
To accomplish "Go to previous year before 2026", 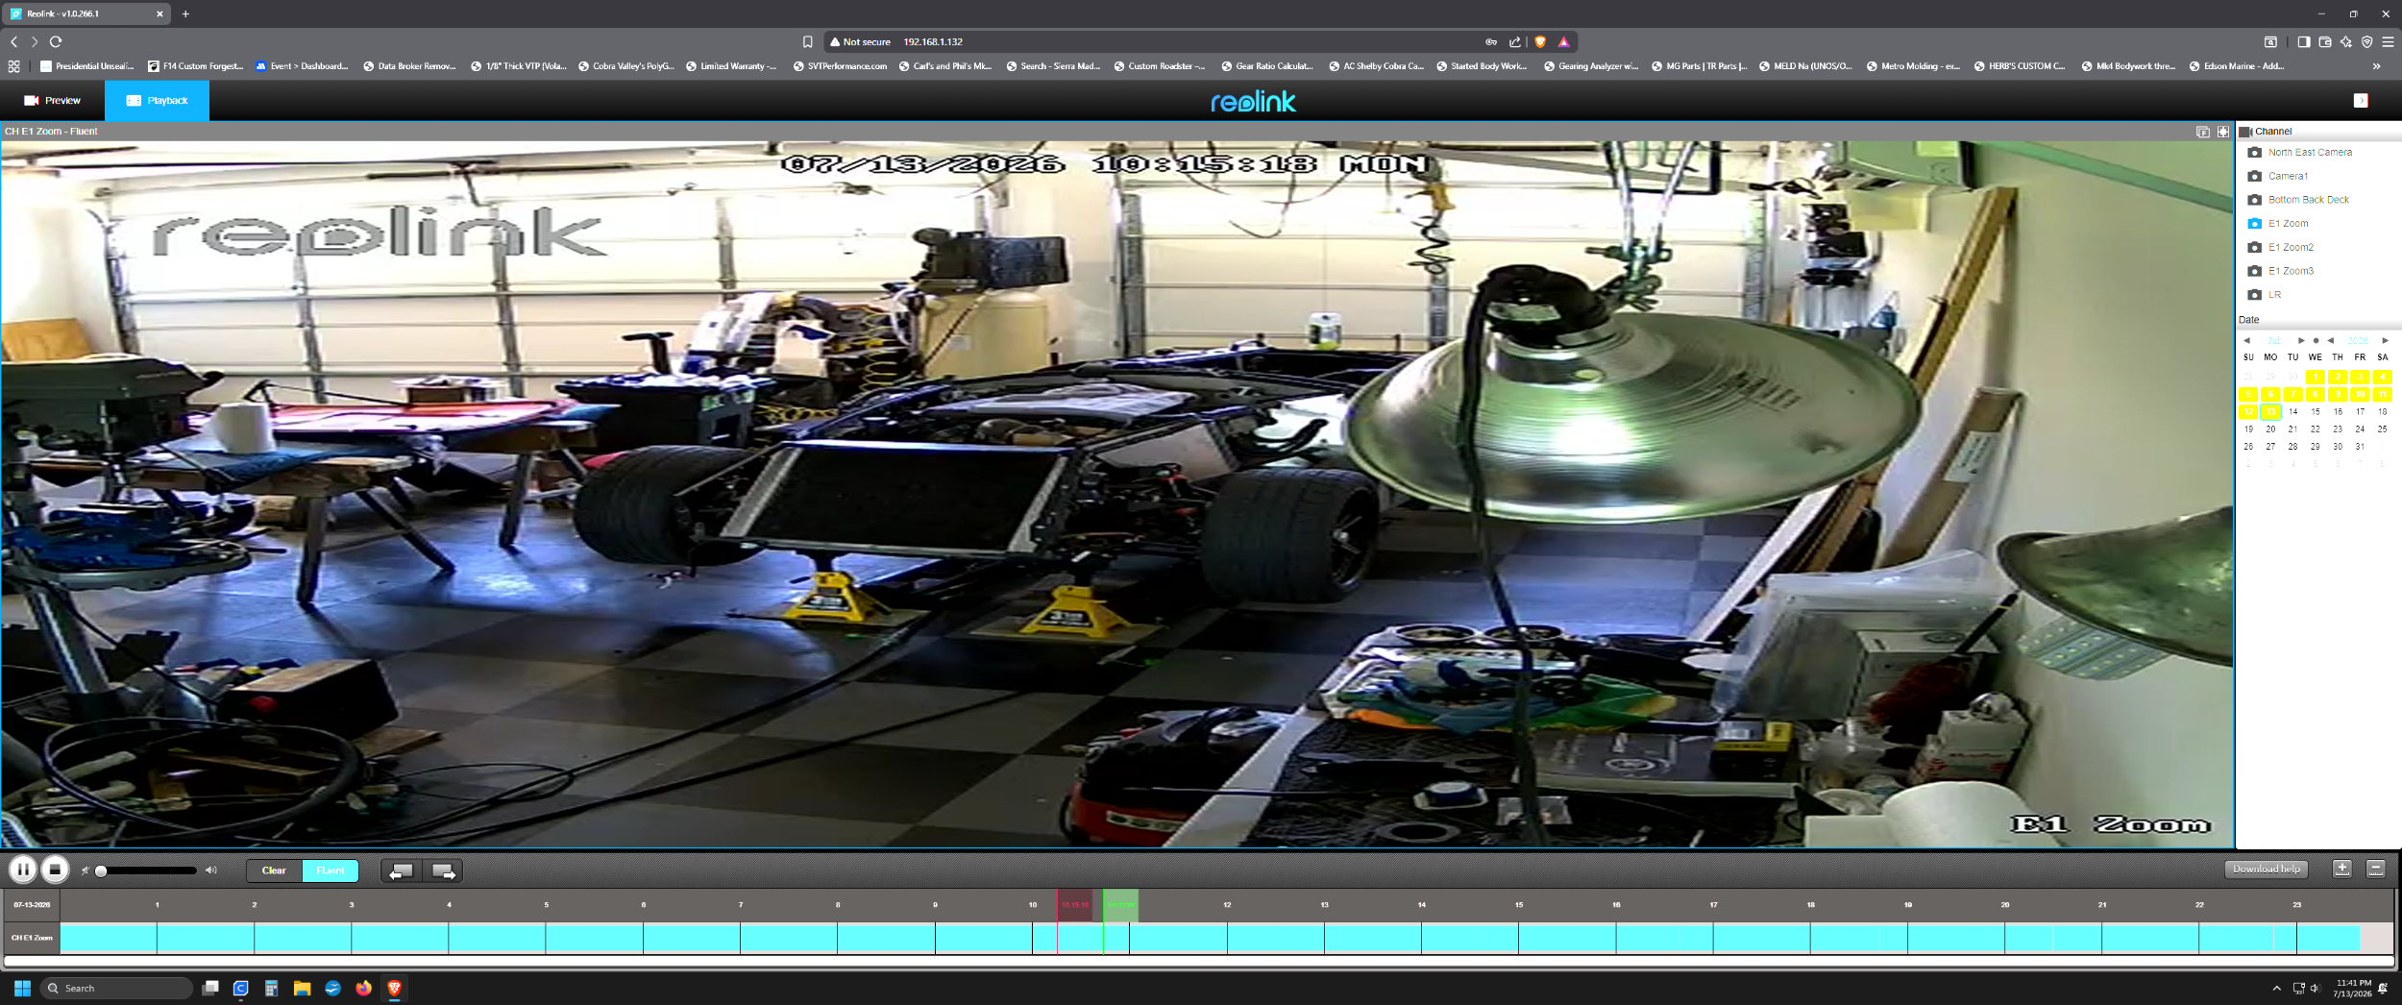I will click(2330, 340).
